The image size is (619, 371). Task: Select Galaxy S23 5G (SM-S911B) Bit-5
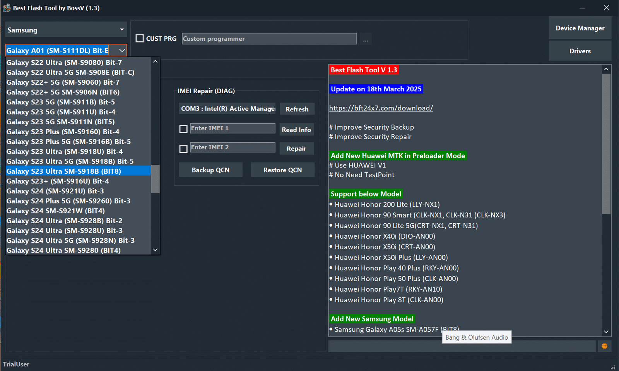[x=78, y=102]
